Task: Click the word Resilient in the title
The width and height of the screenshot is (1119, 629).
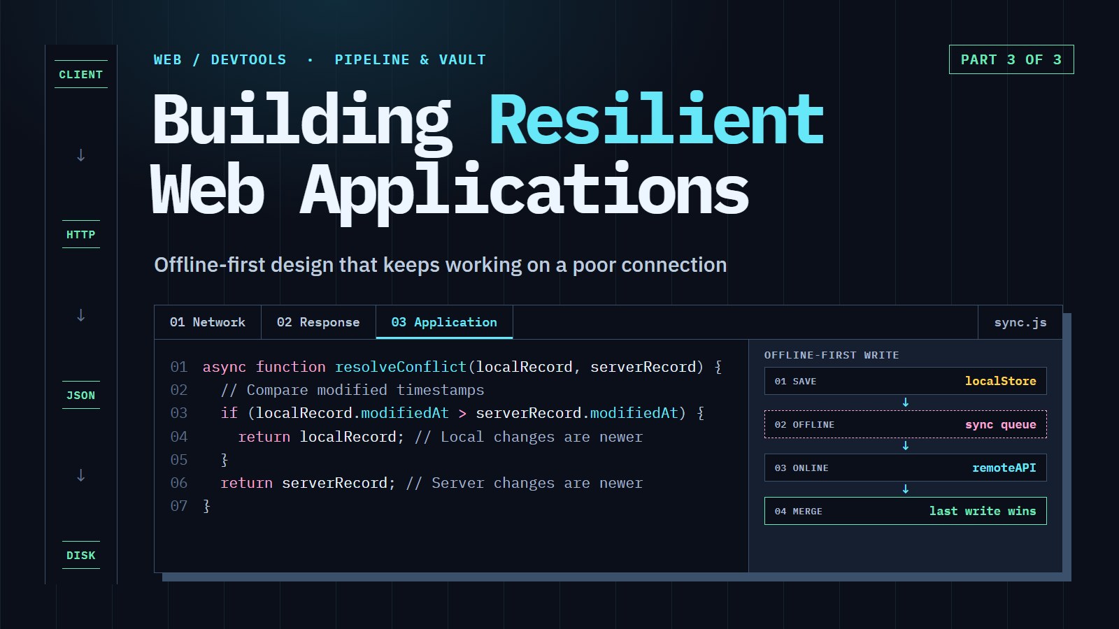Action: 657,119
